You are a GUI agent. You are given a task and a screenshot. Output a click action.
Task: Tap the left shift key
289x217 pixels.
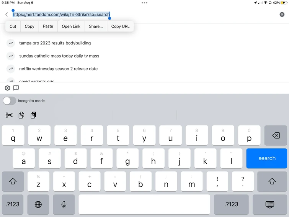point(13,181)
